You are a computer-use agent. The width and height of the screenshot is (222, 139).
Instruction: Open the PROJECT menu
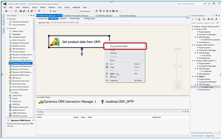click(x=26, y=7)
